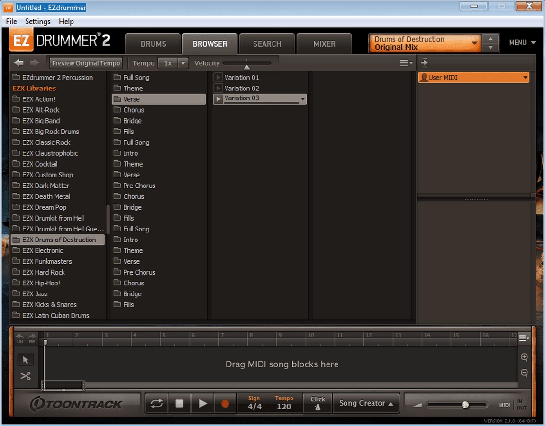
Task: Preview Variation 02 with its play icon
Action: coord(218,88)
